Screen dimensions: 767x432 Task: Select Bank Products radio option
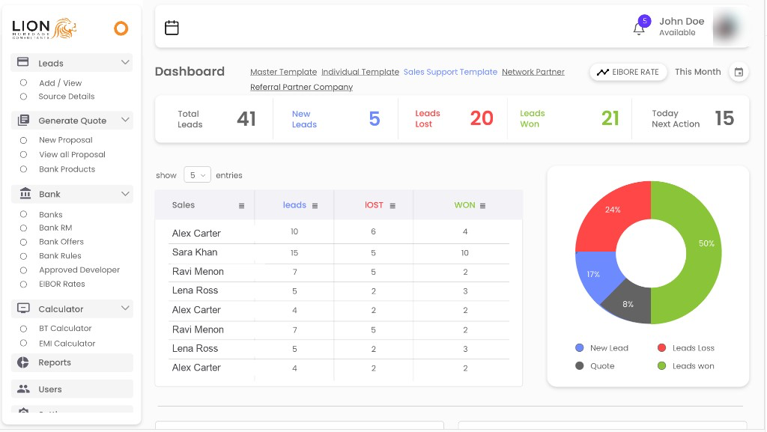pos(23,169)
